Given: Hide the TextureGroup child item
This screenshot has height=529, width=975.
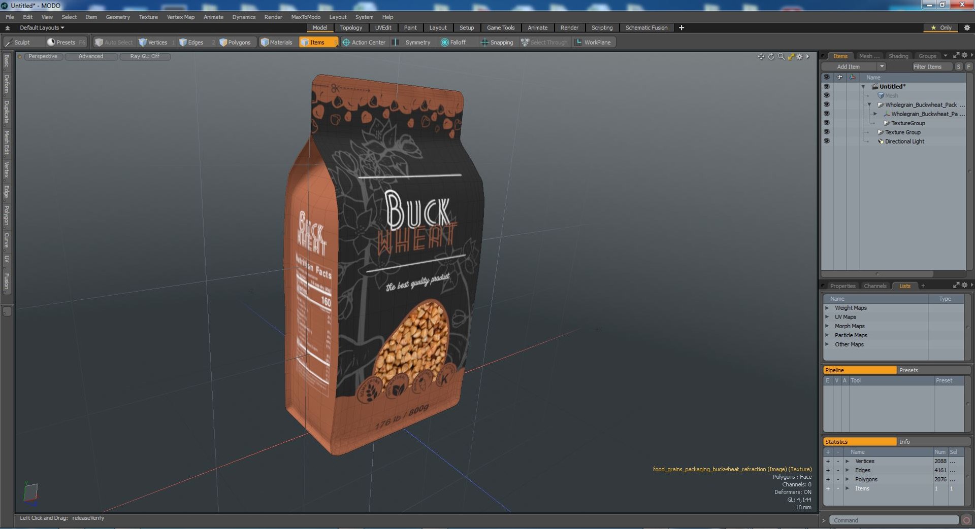Looking at the screenshot, I should pos(826,123).
